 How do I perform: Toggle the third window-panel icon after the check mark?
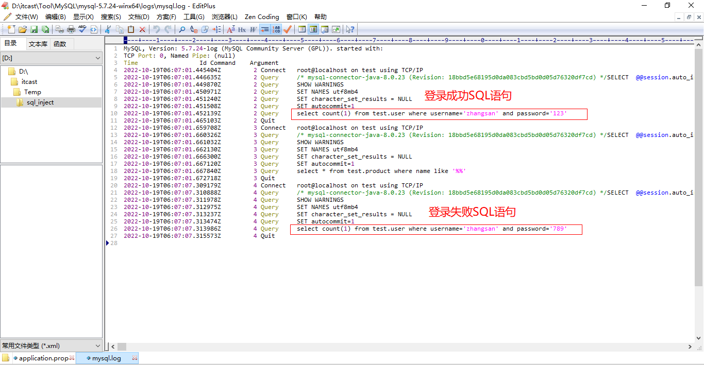(x=325, y=29)
